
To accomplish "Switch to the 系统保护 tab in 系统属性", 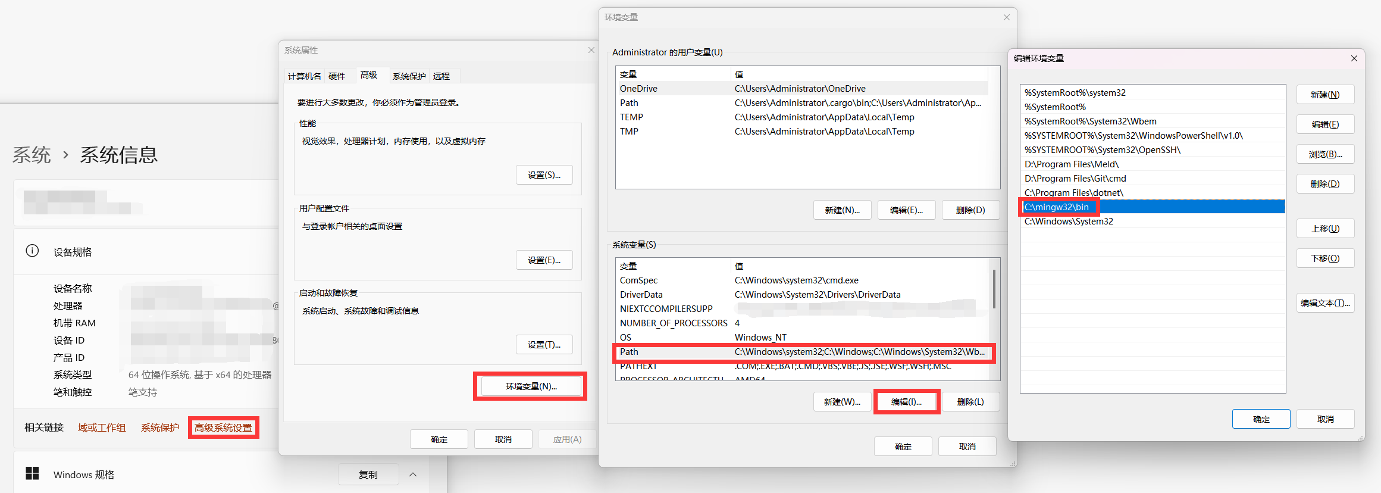I will 409,76.
